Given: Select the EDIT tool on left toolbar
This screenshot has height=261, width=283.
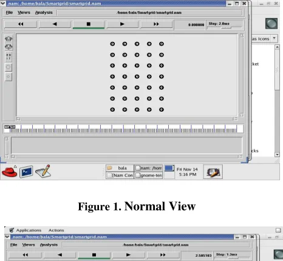Looking at the screenshot, I should (x=9, y=56).
